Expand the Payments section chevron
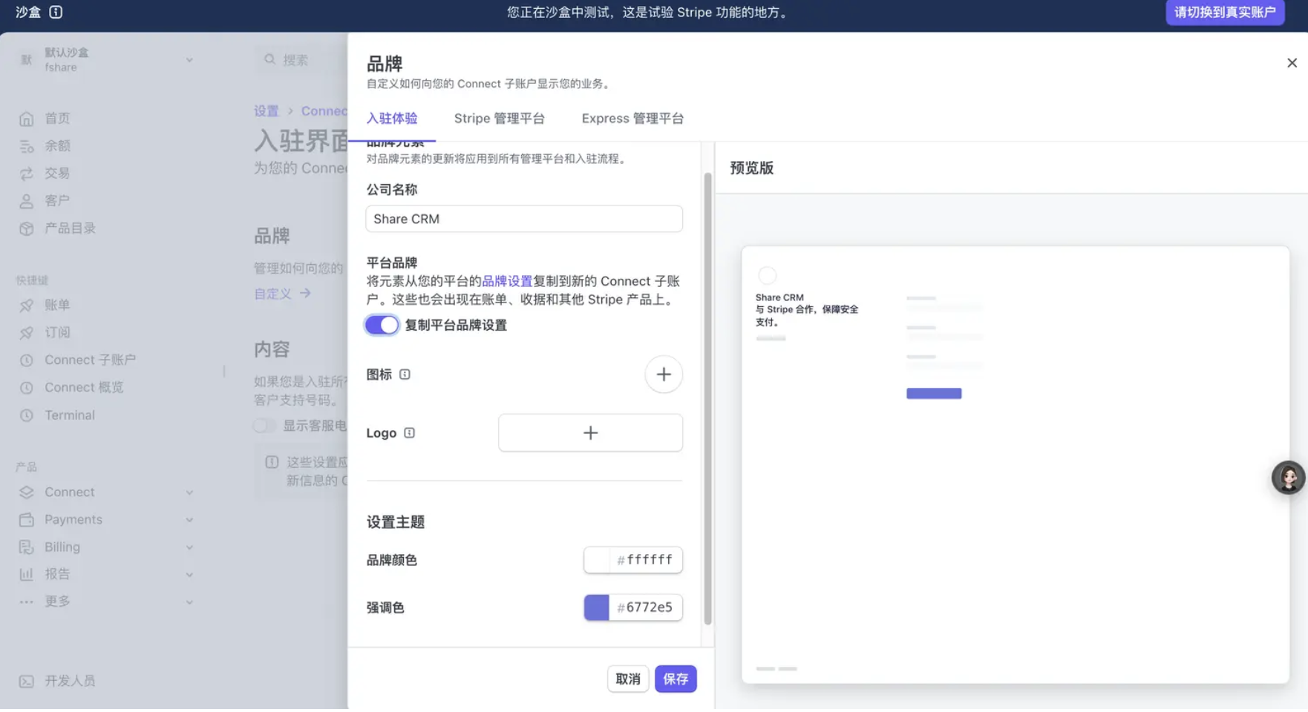The image size is (1308, 712). 189,520
